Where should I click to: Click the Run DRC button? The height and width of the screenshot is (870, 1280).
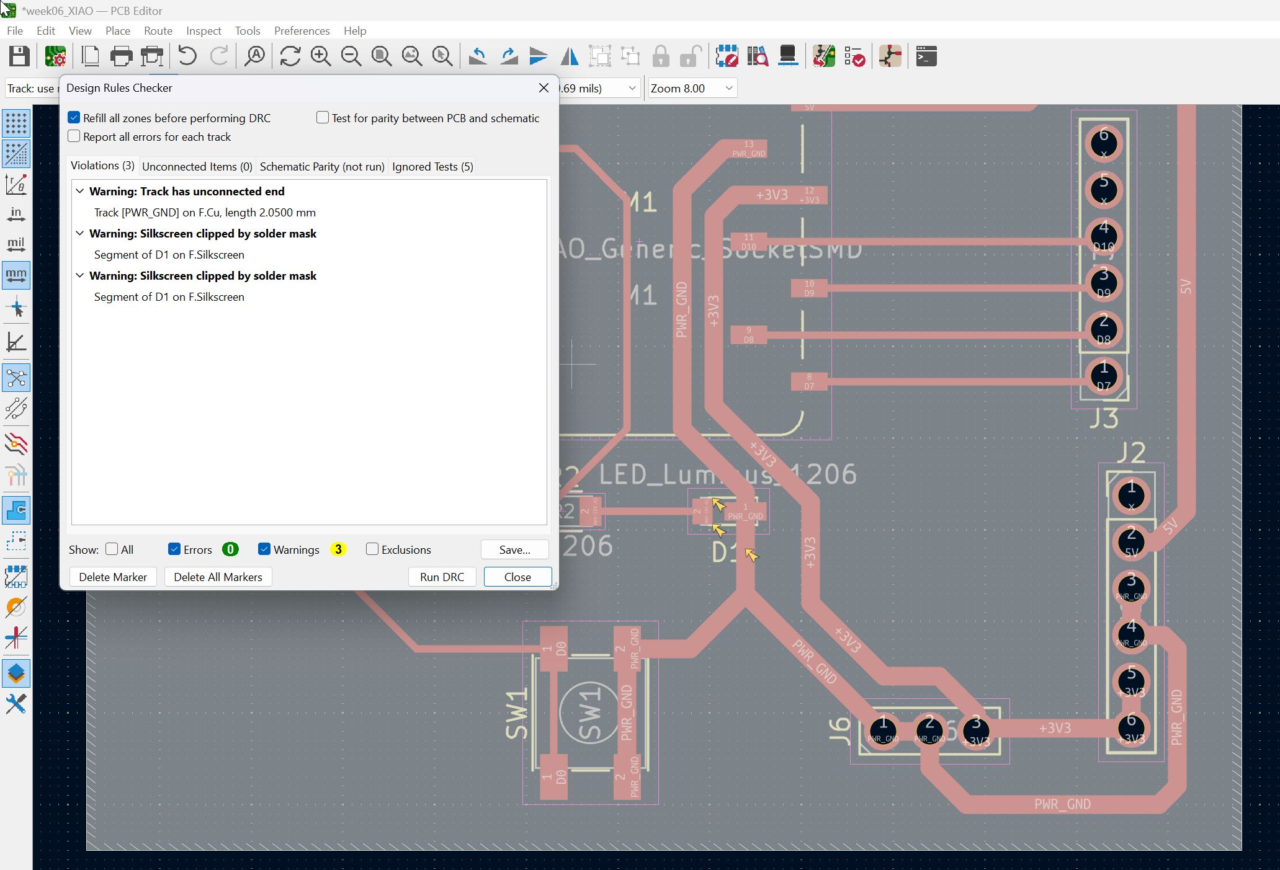(x=442, y=577)
